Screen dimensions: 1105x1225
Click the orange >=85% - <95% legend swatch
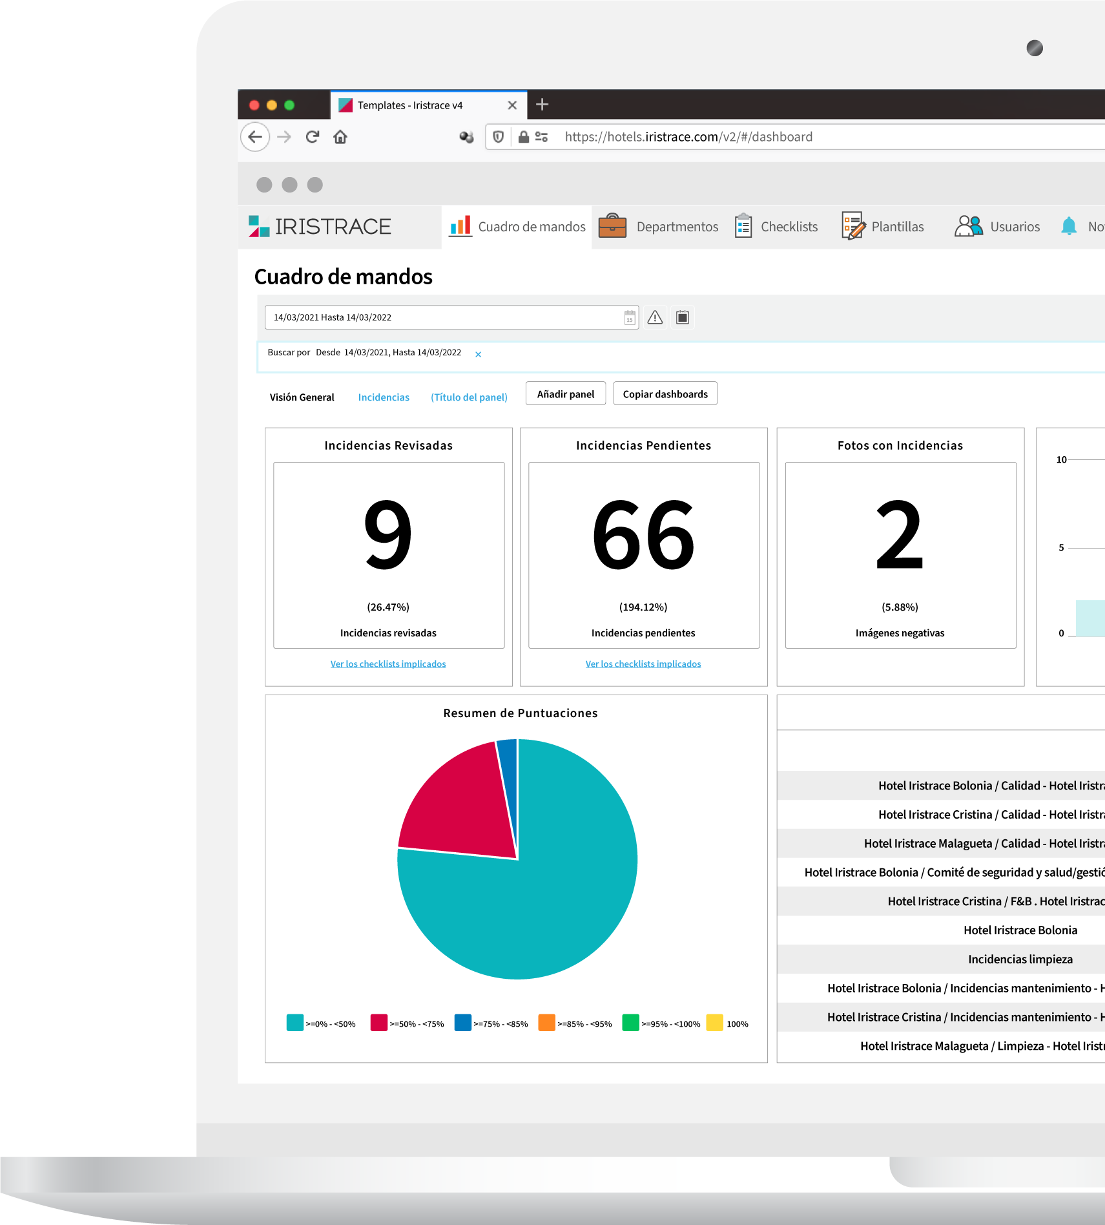pyautogui.click(x=547, y=1023)
